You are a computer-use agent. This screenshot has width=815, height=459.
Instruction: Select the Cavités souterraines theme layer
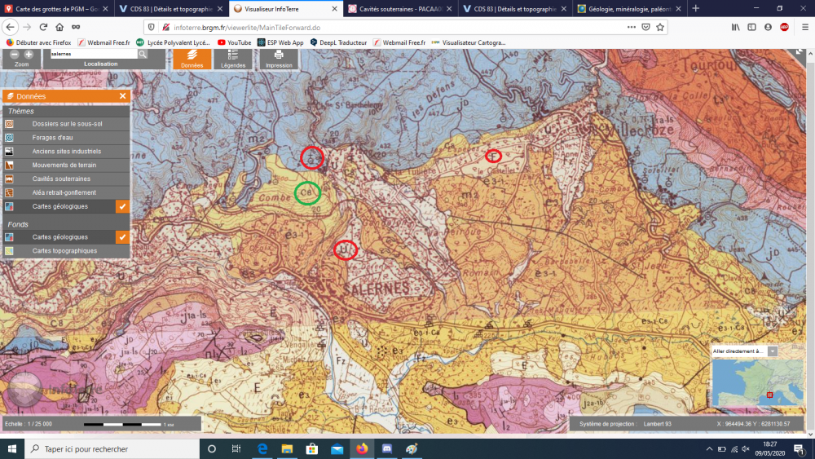(x=61, y=179)
